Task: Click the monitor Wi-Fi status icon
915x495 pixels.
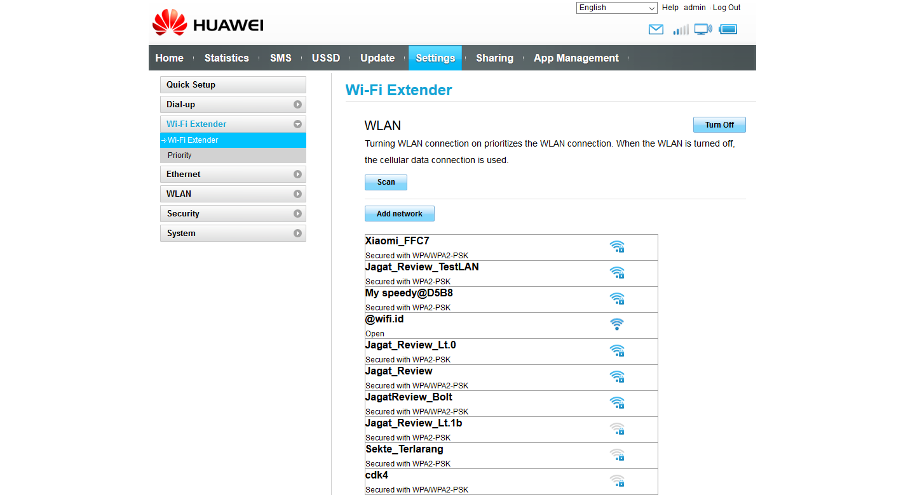Action: pos(703,29)
